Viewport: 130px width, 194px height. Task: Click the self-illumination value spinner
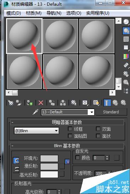(107, 158)
